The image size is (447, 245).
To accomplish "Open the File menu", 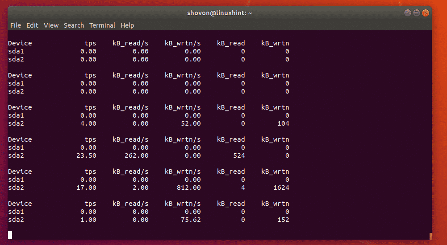I will coord(15,25).
